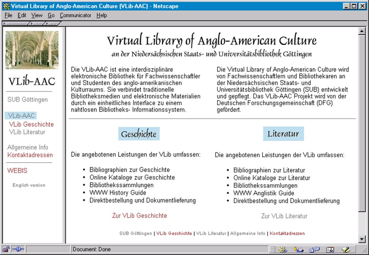Open Newsgroups icon in component bar
Image resolution: width=369 pixels, height=255 pixels.
click(x=314, y=249)
